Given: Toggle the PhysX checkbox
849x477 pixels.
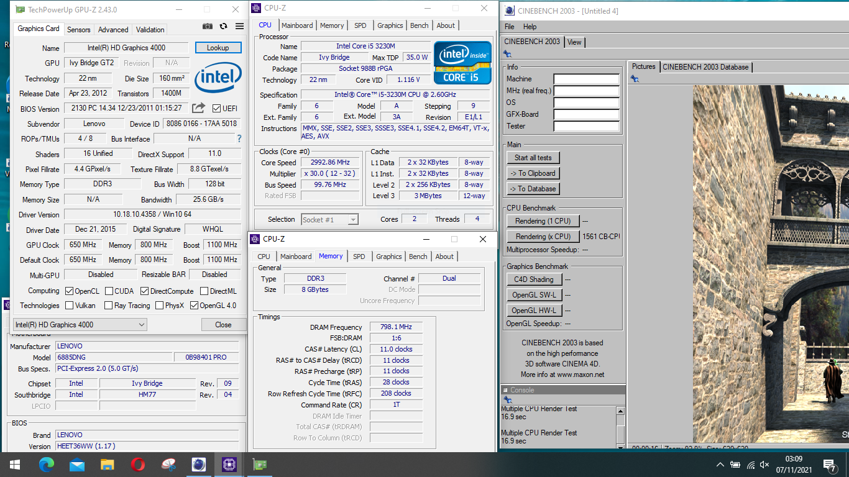Looking at the screenshot, I should [x=160, y=306].
